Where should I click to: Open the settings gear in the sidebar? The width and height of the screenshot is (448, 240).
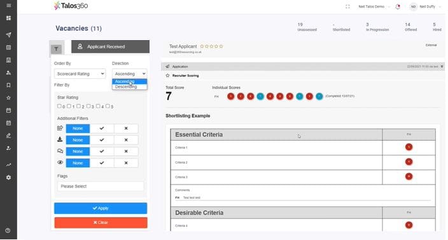click(x=8, y=178)
